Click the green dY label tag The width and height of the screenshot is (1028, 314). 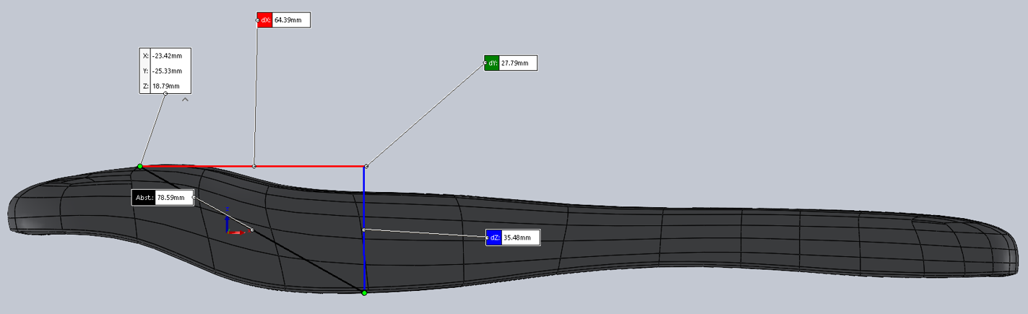[492, 64]
